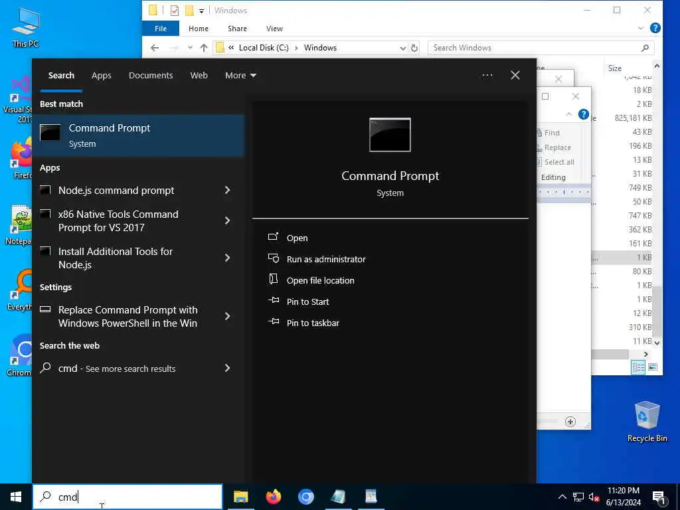Open the Notepad-like taskbar app icon
This screenshot has width=680, height=510.
click(x=338, y=497)
